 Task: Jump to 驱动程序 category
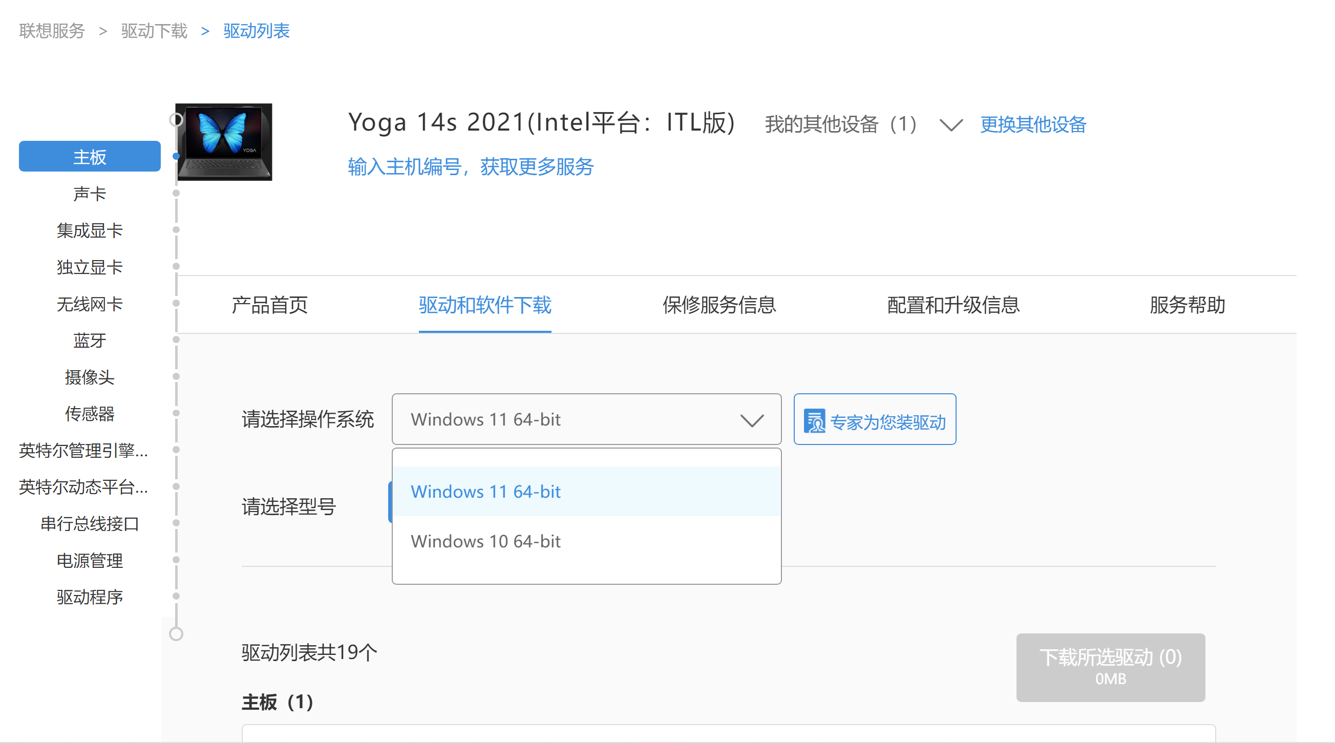tap(90, 597)
